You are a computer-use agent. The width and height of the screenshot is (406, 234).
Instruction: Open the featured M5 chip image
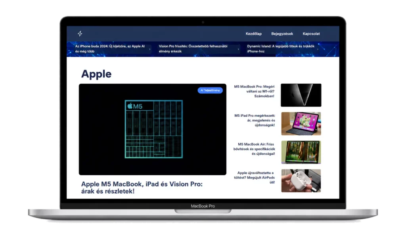(153, 129)
